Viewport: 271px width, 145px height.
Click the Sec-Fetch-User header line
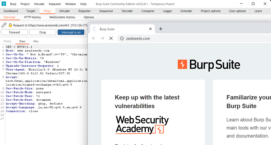[23, 96]
